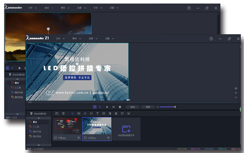Open the 资源 menu in Z1 window
This screenshot has height=153, width=244.
tap(93, 38)
